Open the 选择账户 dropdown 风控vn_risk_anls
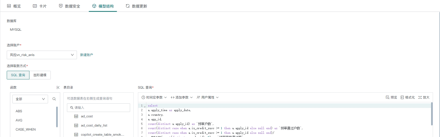 click(x=42, y=55)
